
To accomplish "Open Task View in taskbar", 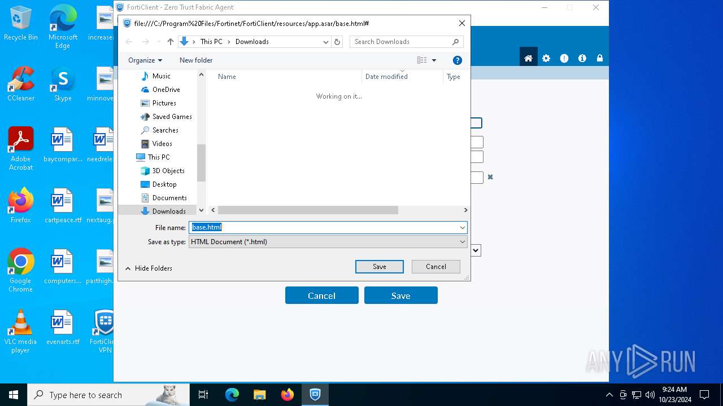I will (x=203, y=395).
